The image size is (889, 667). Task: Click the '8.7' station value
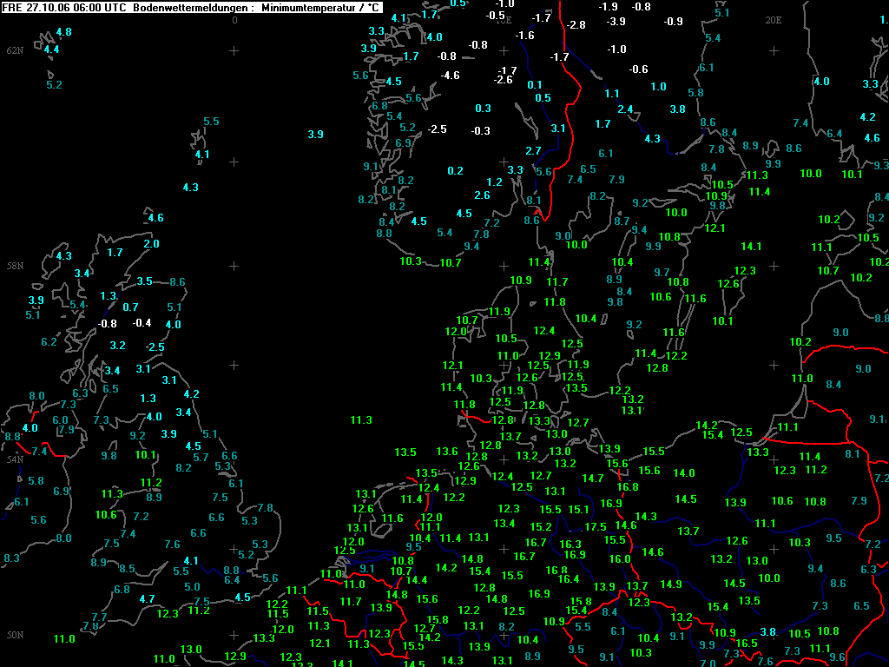coord(622,221)
